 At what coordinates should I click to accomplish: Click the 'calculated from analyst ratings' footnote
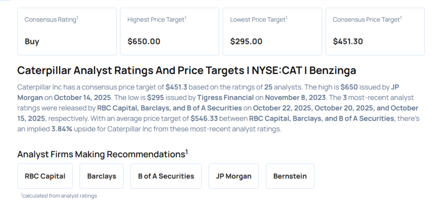click(x=59, y=196)
